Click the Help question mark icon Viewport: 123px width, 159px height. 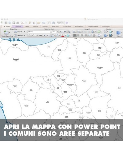point(66,23)
